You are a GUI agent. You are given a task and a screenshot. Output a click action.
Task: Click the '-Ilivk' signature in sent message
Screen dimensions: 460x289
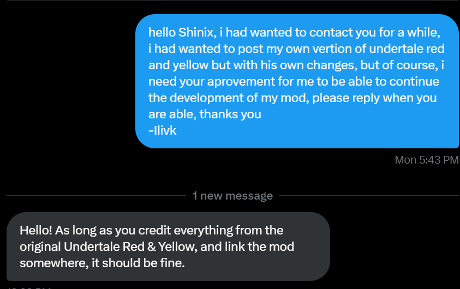(162, 131)
